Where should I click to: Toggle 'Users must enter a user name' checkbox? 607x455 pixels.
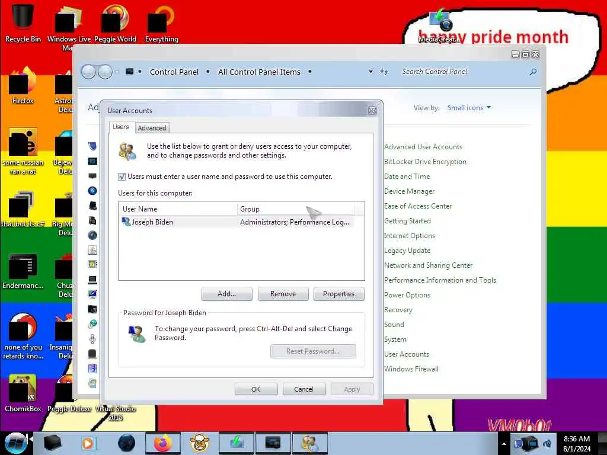coord(122,177)
